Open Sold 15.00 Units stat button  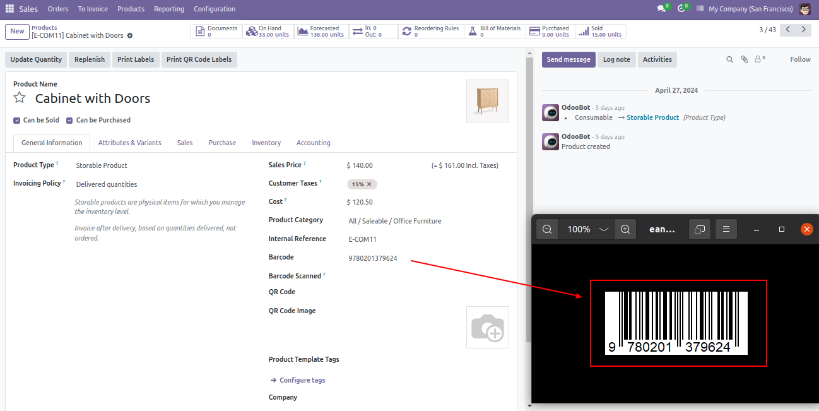tap(600, 32)
